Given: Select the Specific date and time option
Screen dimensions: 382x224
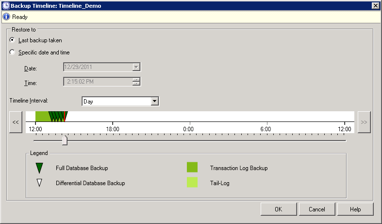Looking at the screenshot, I should 12,52.
